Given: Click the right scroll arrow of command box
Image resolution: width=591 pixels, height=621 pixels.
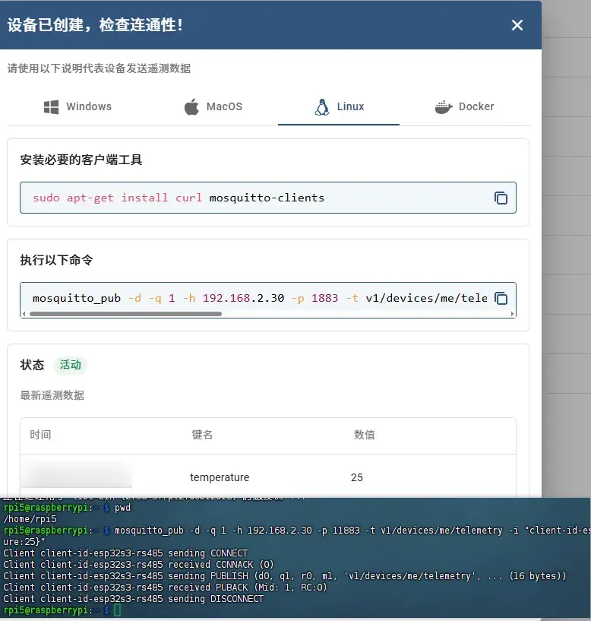Looking at the screenshot, I should [x=512, y=314].
